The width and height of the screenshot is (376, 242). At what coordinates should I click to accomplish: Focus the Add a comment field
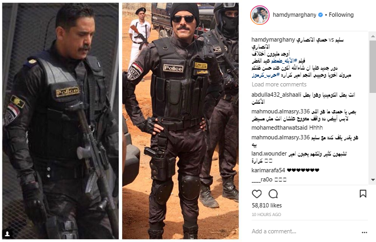(x=305, y=231)
